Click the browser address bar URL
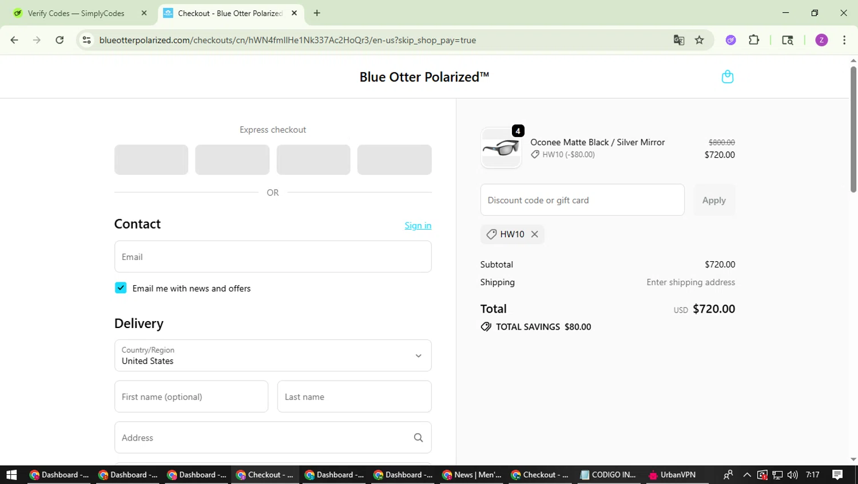The image size is (858, 484). click(x=287, y=40)
